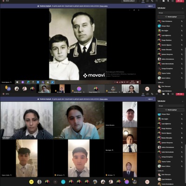This screenshot has height=186, width=186.
Task: Toggle microphone in gallery-view meeting toolbar
Action: click(x=168, y=94)
